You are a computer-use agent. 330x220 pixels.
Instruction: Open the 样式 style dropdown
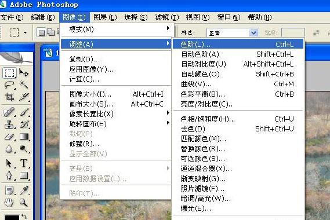(x=253, y=33)
